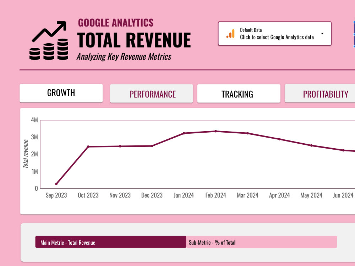355x266 pixels.
Task: Click the May 2024 data point
Action: (311, 145)
